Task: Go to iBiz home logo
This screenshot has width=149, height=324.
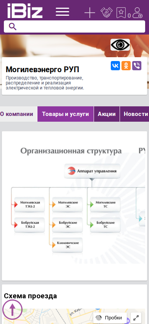Action: click(x=25, y=11)
